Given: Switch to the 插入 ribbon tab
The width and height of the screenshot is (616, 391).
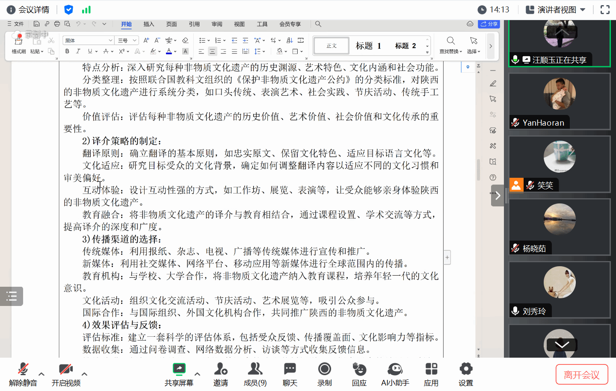Looking at the screenshot, I should coord(148,24).
